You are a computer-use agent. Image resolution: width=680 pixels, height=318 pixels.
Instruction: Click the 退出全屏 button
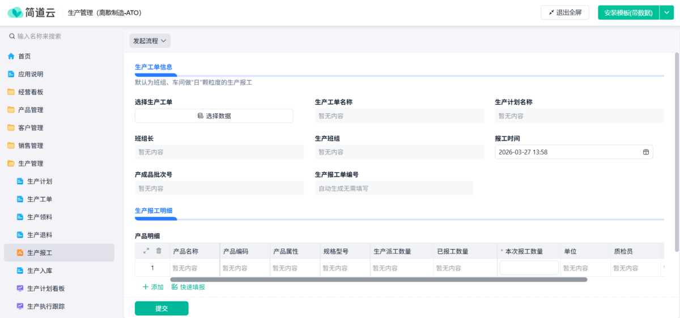565,12
